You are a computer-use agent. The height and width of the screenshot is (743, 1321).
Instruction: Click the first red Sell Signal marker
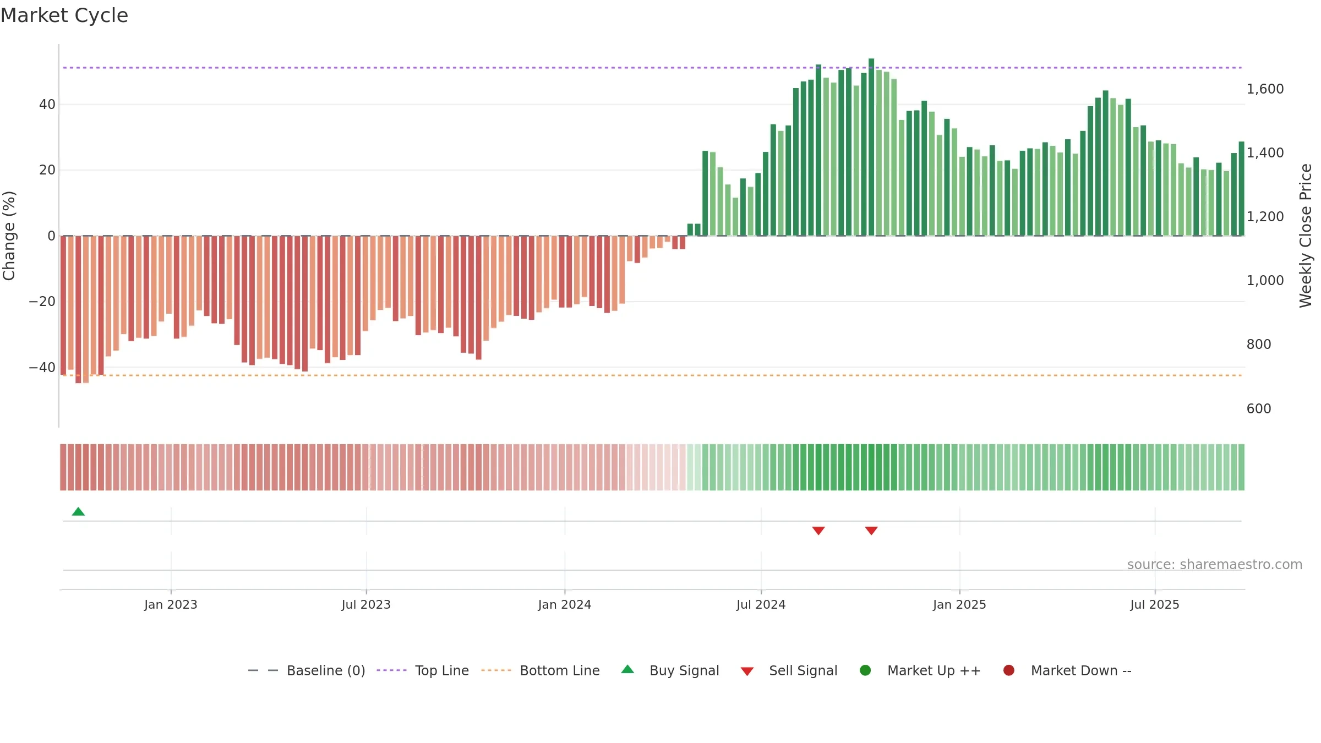tap(818, 531)
